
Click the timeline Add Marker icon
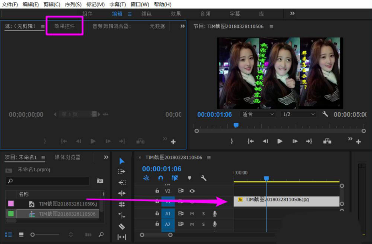point(189,178)
